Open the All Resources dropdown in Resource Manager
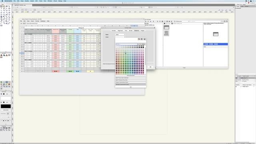The height and width of the screenshot is (144, 256). tap(181, 21)
